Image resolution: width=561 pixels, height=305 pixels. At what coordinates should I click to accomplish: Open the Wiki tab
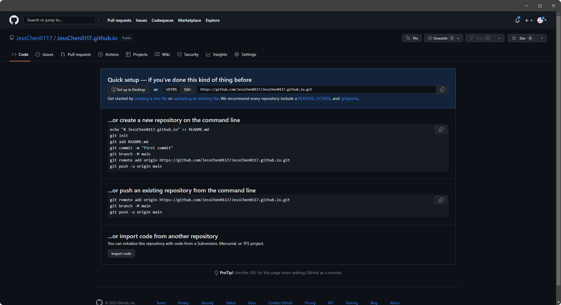click(162, 55)
